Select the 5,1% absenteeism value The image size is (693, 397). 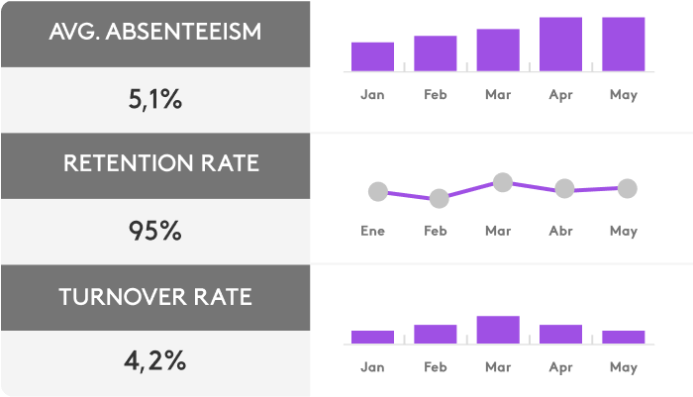155,100
